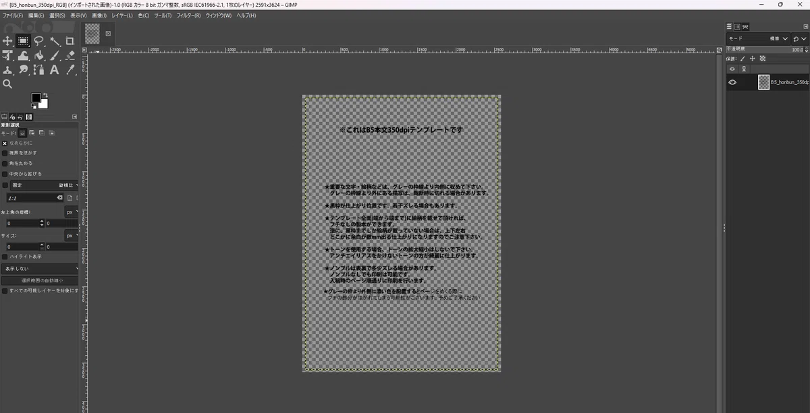Image resolution: width=810 pixels, height=413 pixels.
Task: Open the 表示しない guides dropdown
Action: click(40, 268)
